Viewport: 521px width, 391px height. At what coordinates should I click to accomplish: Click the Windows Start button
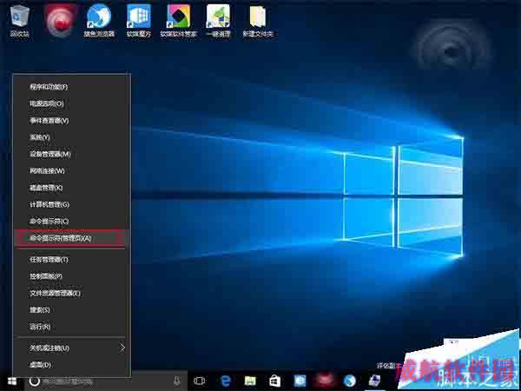pos(11,381)
